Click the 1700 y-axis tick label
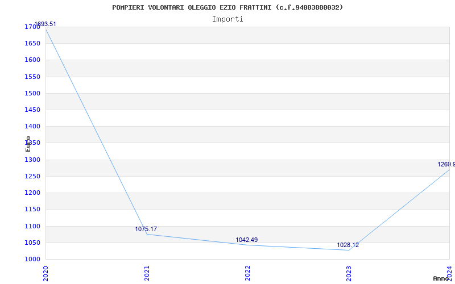The width and height of the screenshot is (455, 284). pyautogui.click(x=32, y=27)
